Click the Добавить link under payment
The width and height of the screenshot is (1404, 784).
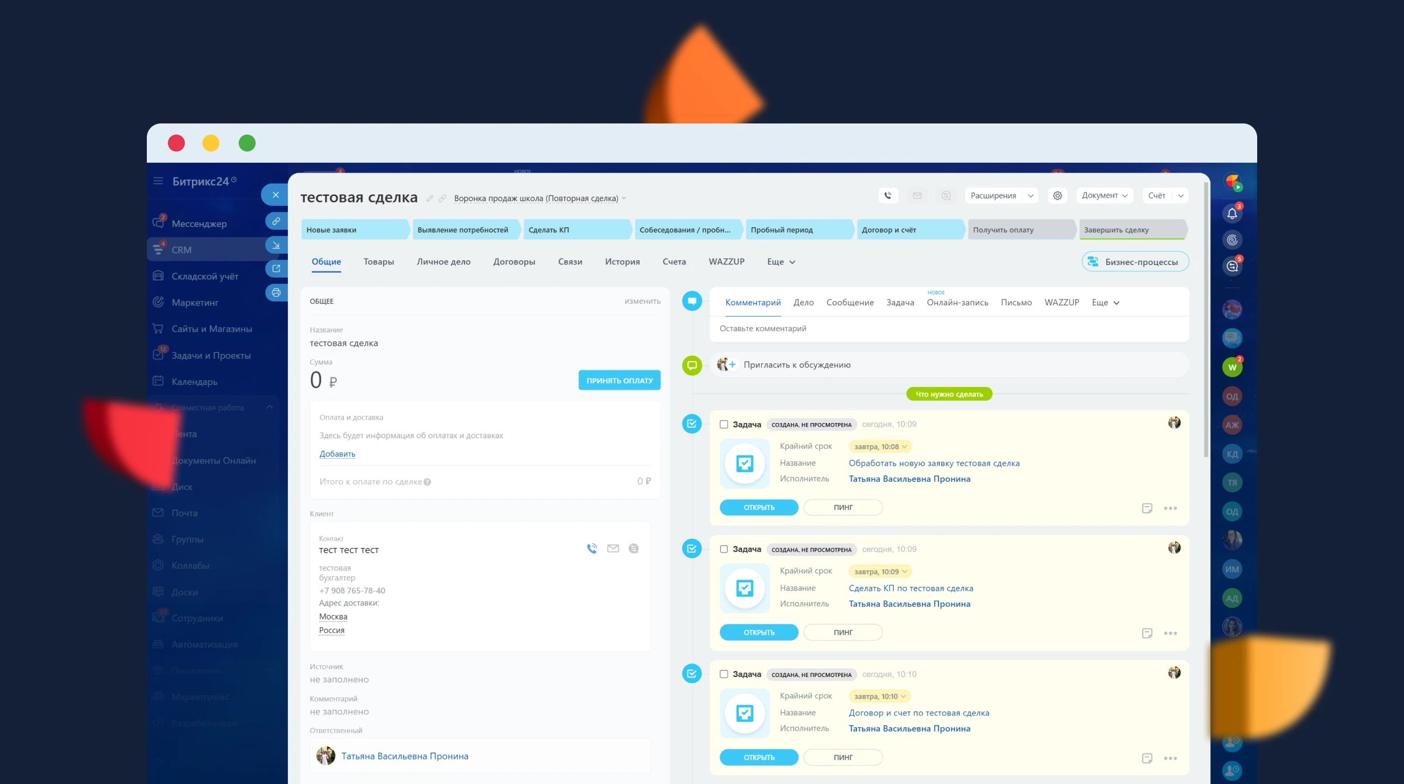tap(337, 454)
